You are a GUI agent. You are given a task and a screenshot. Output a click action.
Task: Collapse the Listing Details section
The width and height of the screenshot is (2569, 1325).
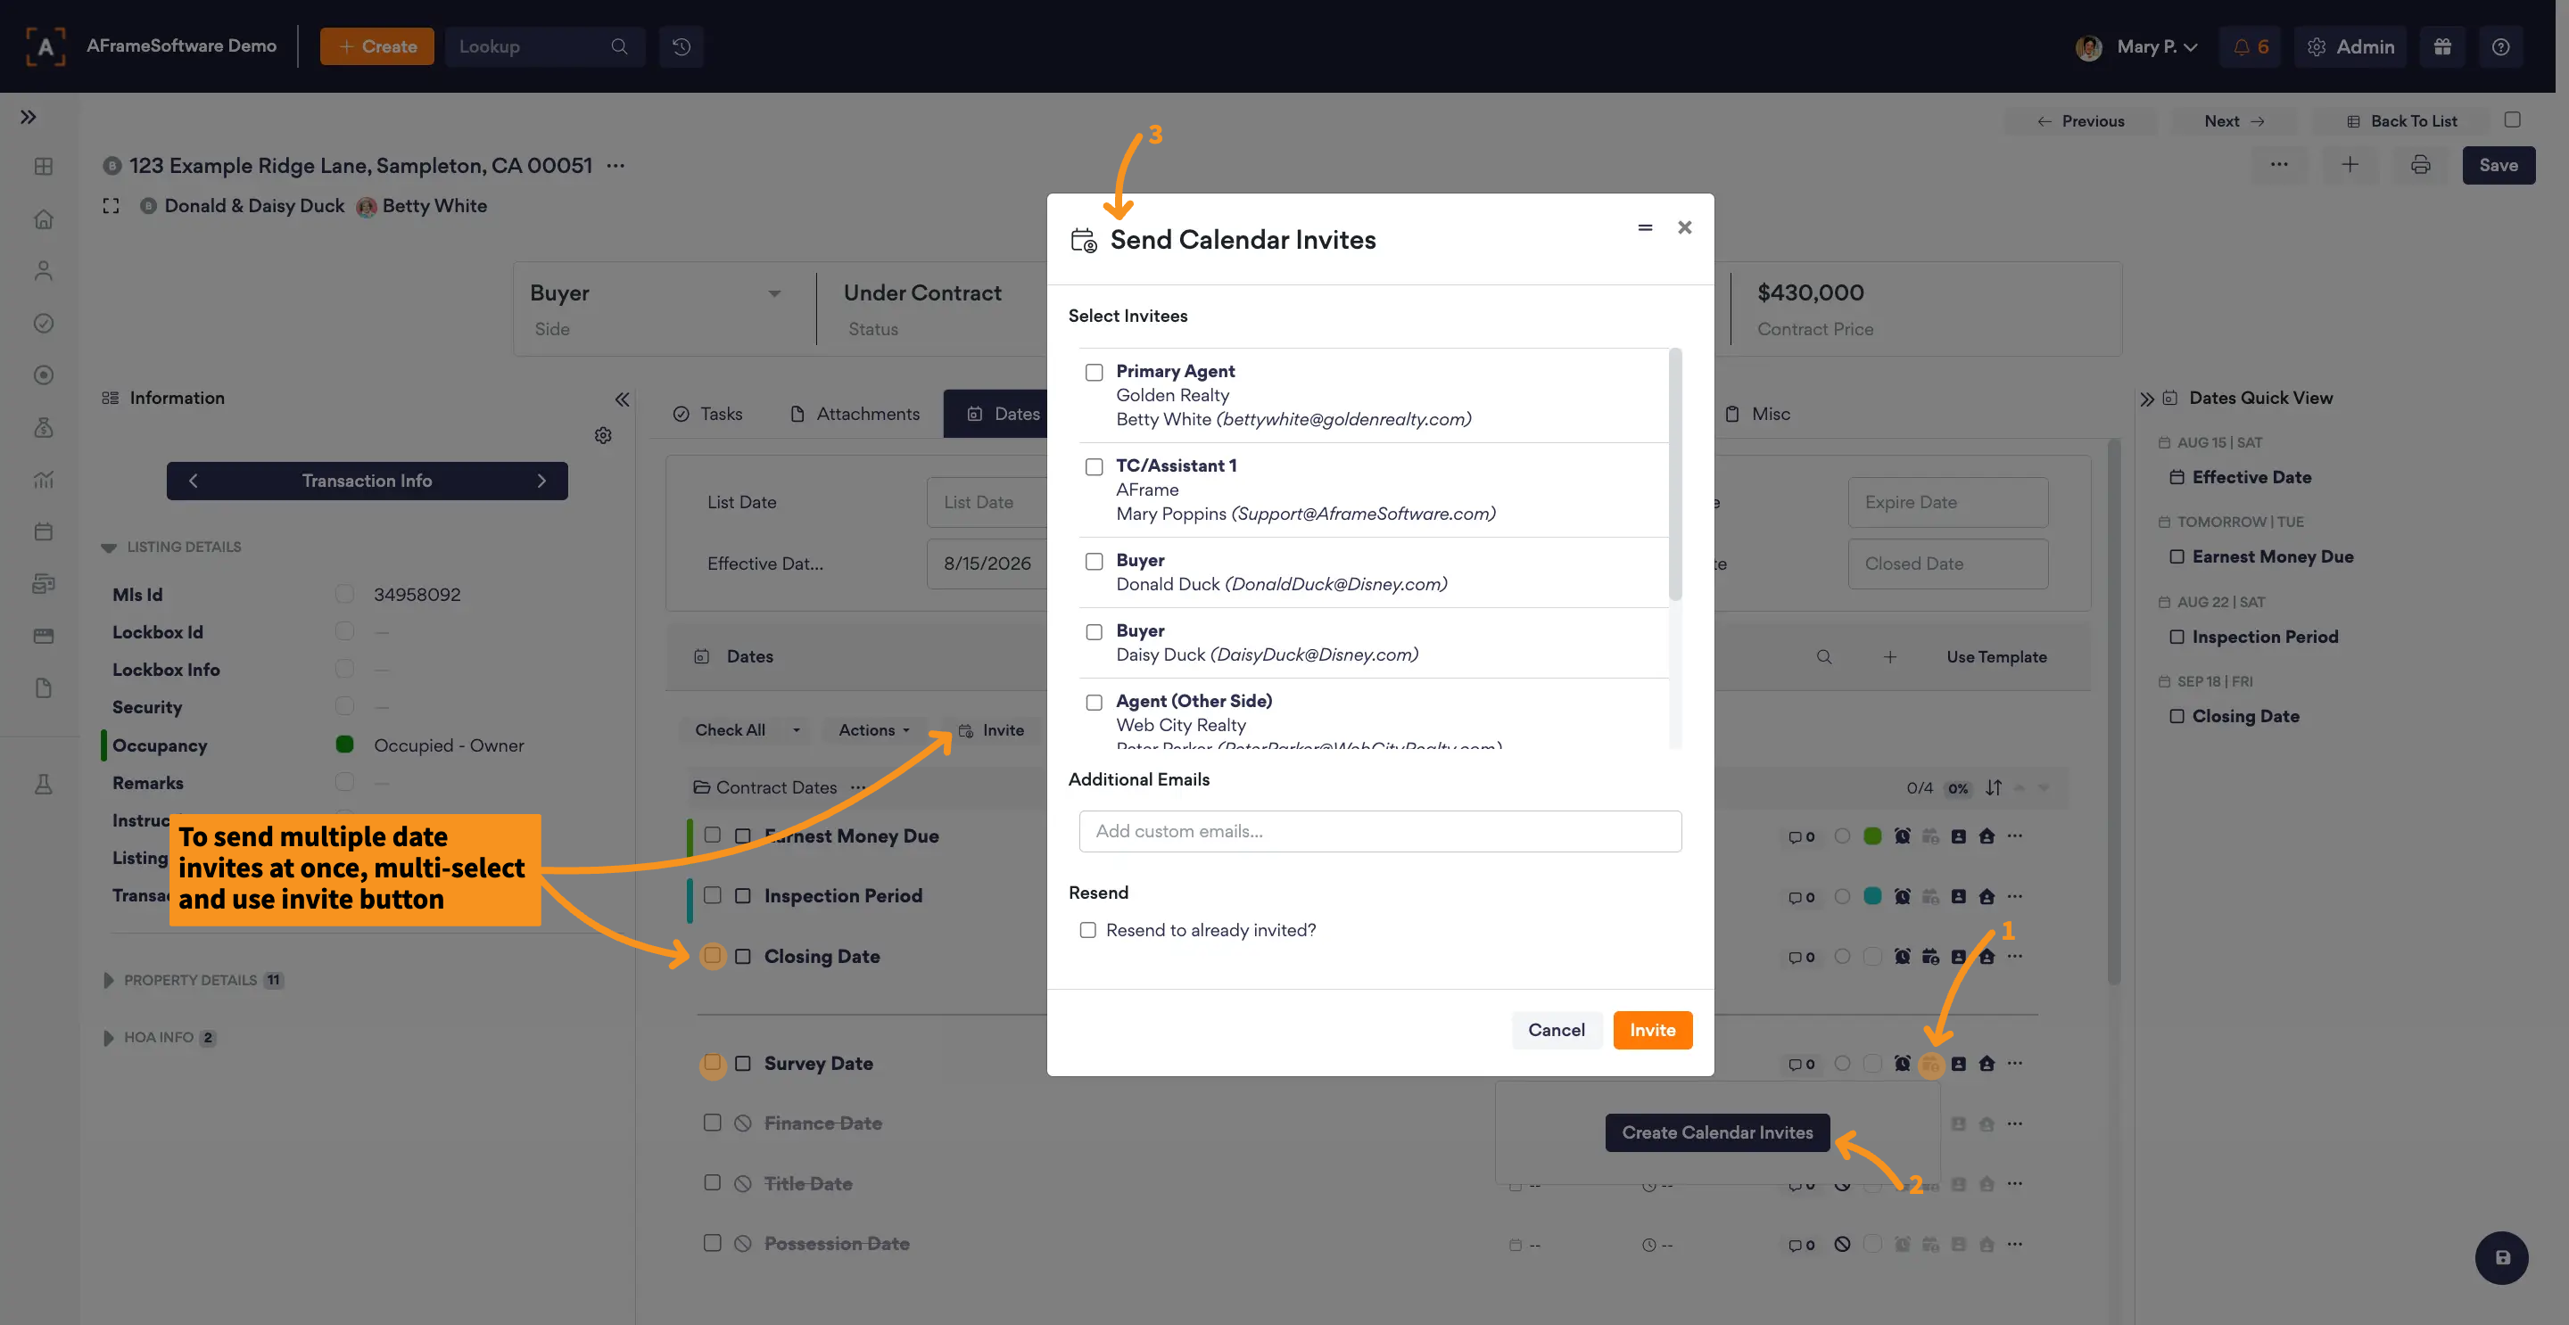109,547
